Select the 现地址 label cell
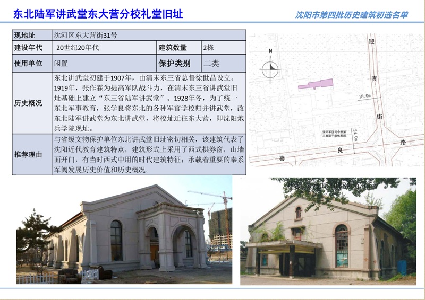This screenshot has width=425, height=300. (31, 36)
